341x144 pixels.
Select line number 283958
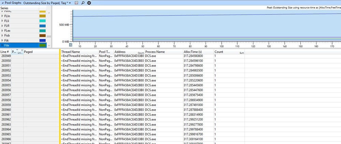[x=6, y=100]
